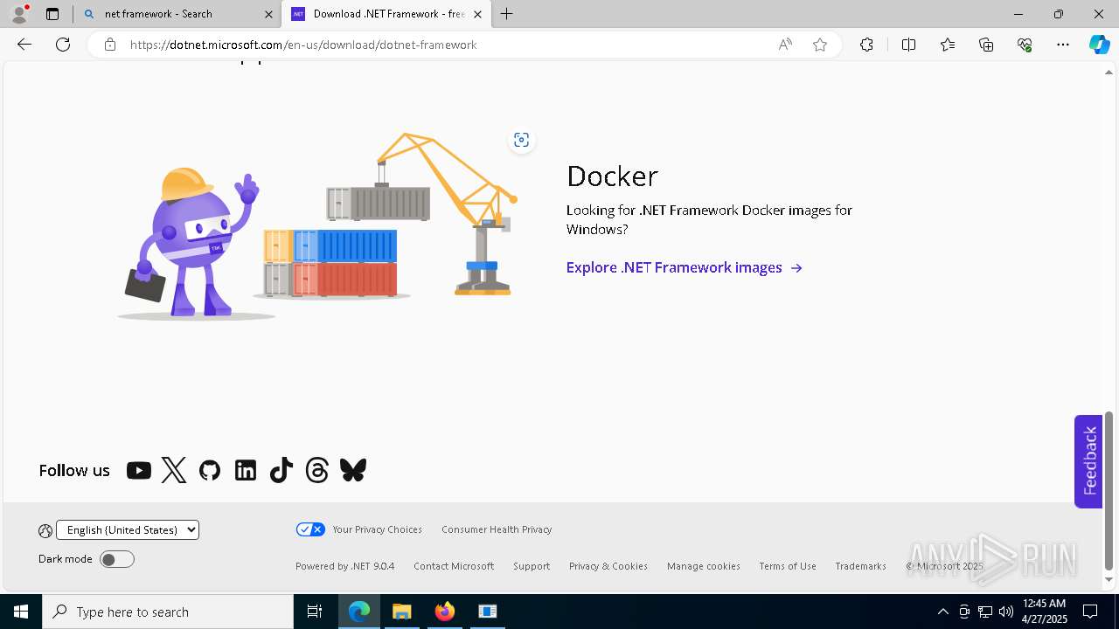The image size is (1119, 629).
Task: Open the Favorites list
Action: (x=948, y=45)
